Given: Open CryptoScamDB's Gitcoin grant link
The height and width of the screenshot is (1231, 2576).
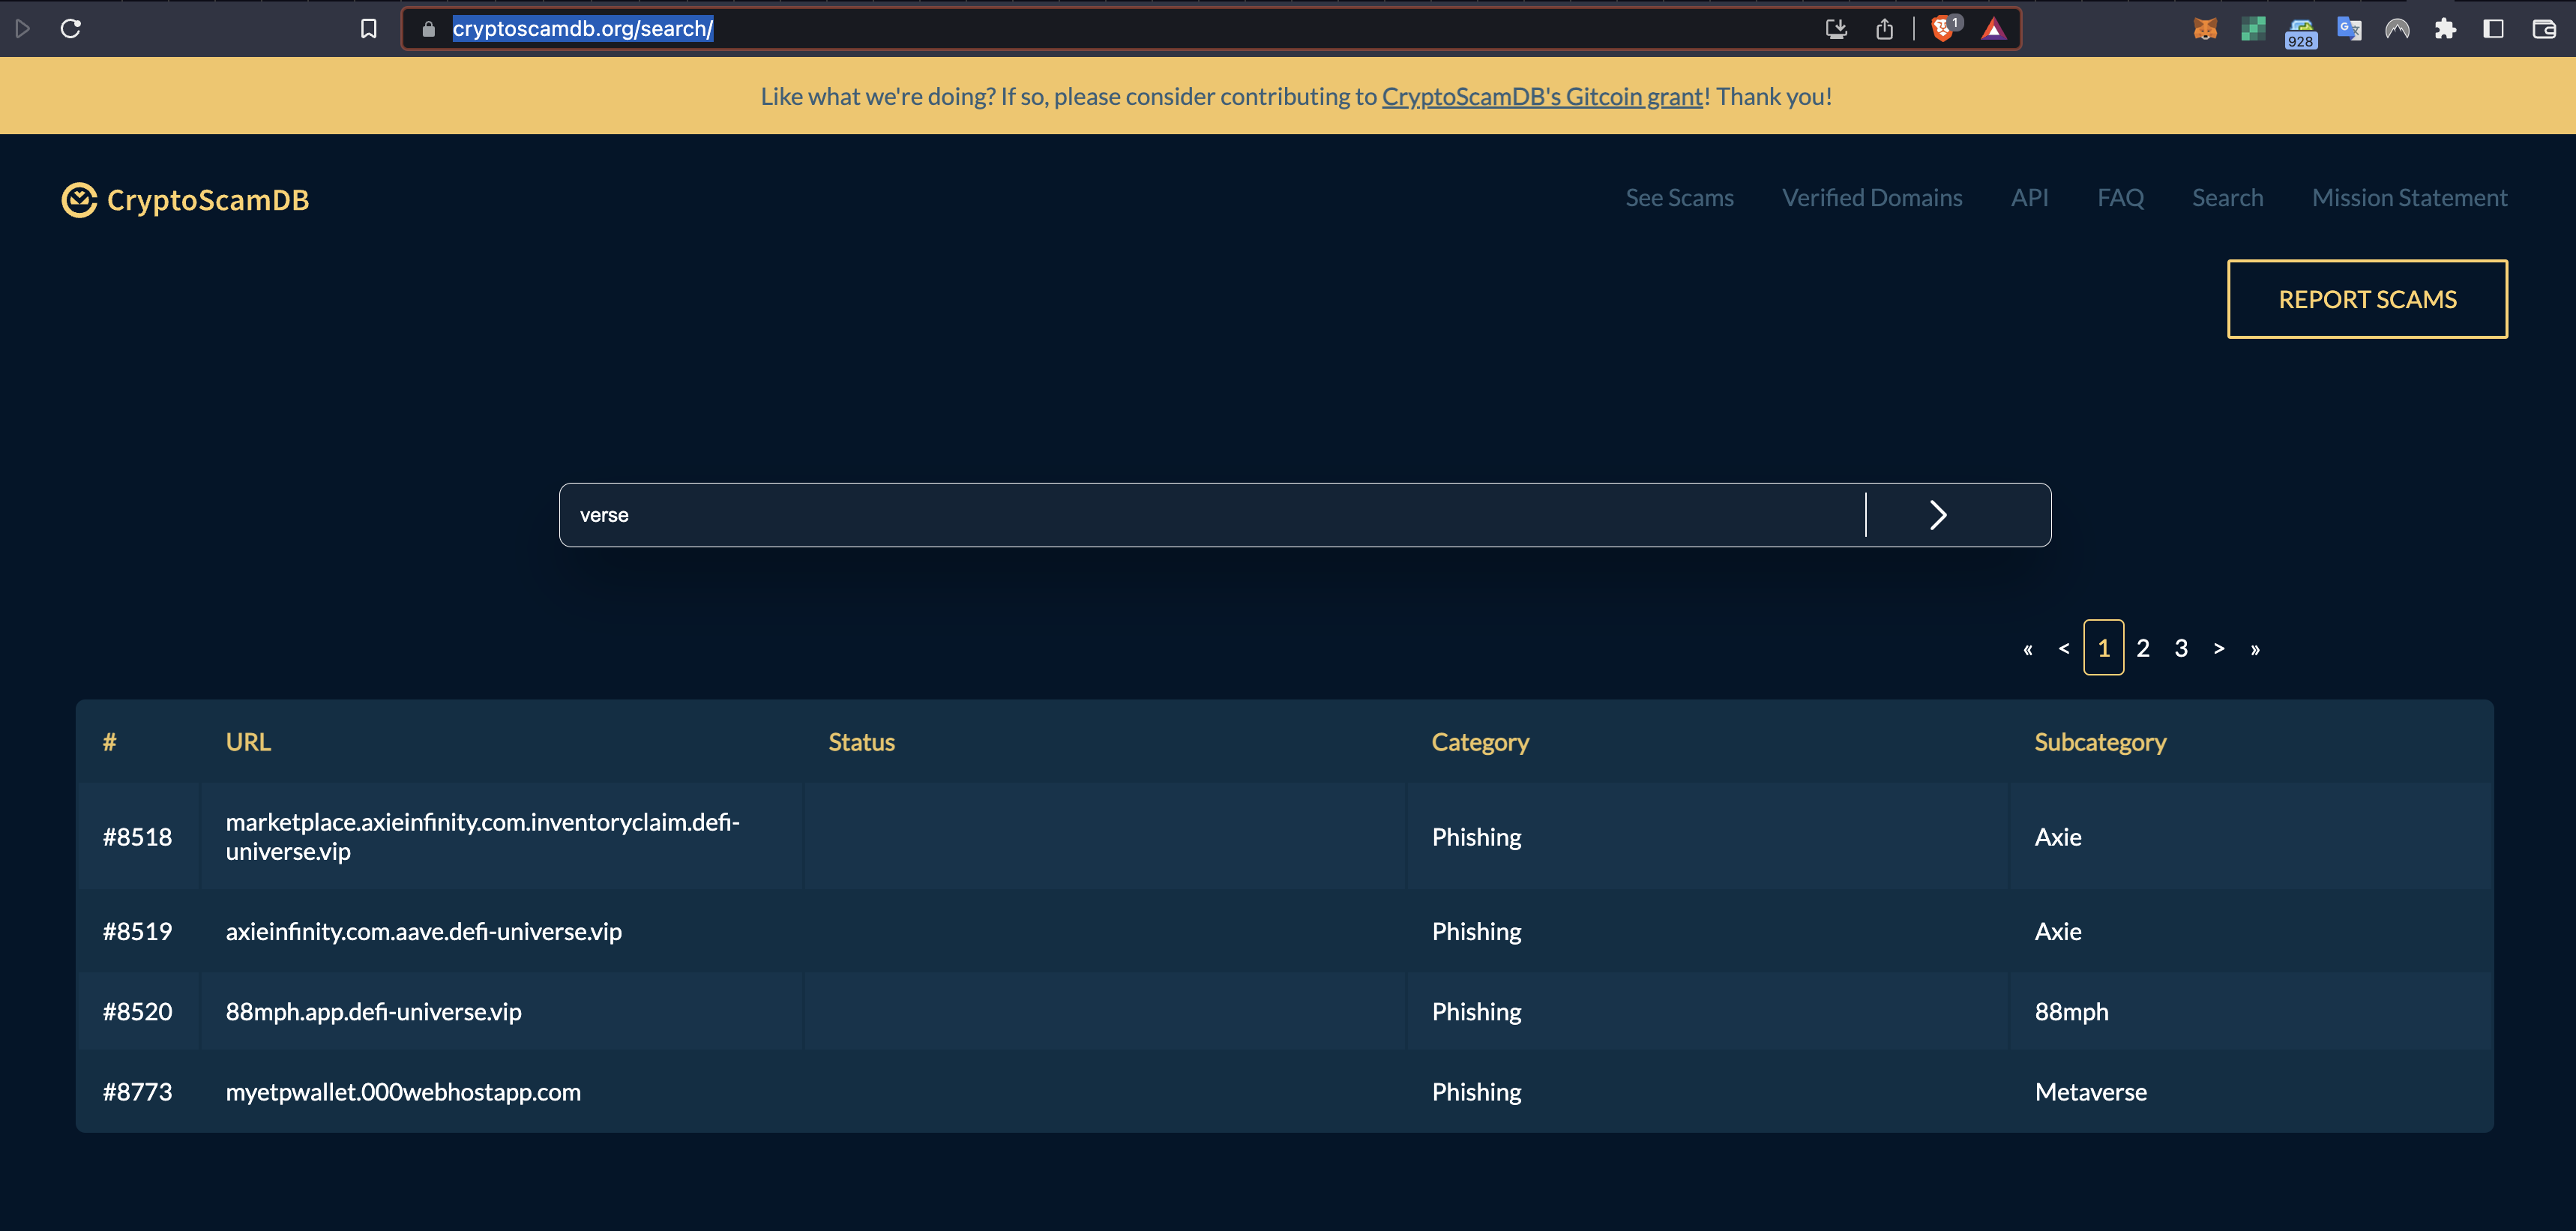Looking at the screenshot, I should [1542, 97].
